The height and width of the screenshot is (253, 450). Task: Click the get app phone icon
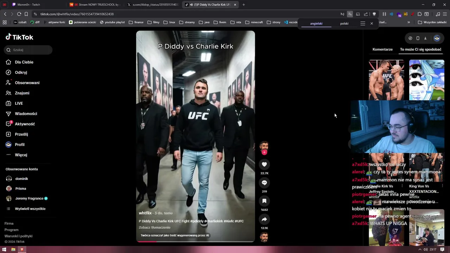[418, 38]
